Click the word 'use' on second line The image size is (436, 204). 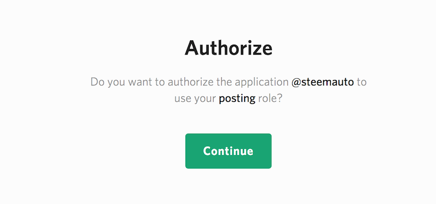[x=183, y=100]
